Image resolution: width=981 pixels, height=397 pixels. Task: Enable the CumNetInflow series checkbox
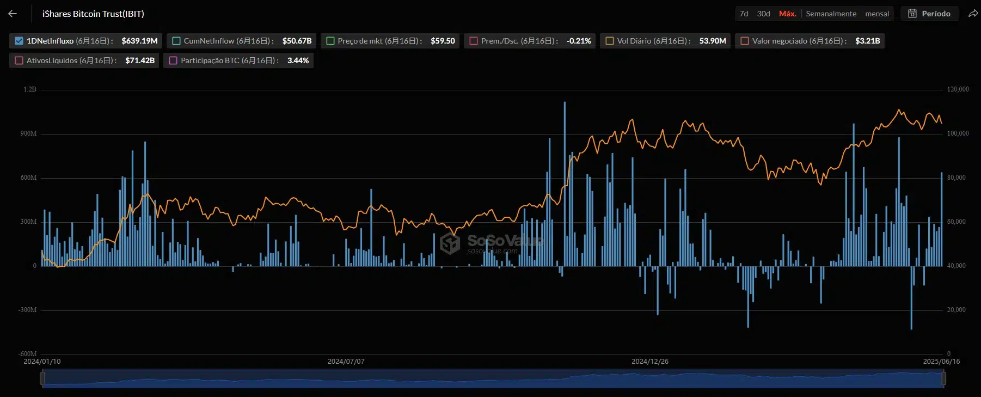point(176,41)
